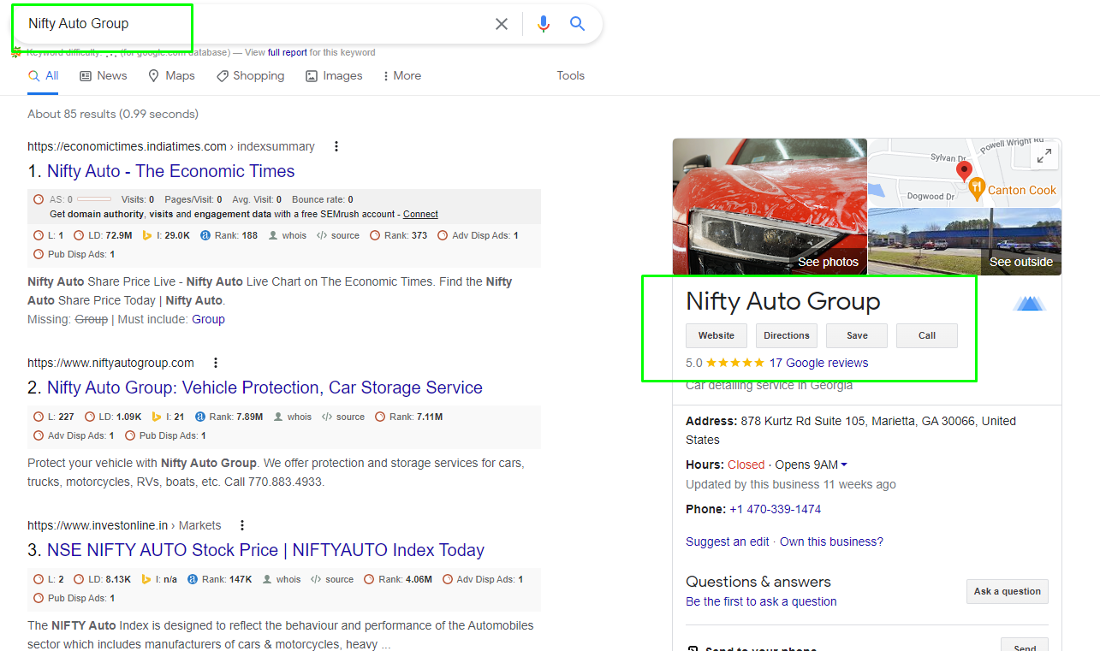Visit the business Website button
The image size is (1100, 651).
(716, 335)
